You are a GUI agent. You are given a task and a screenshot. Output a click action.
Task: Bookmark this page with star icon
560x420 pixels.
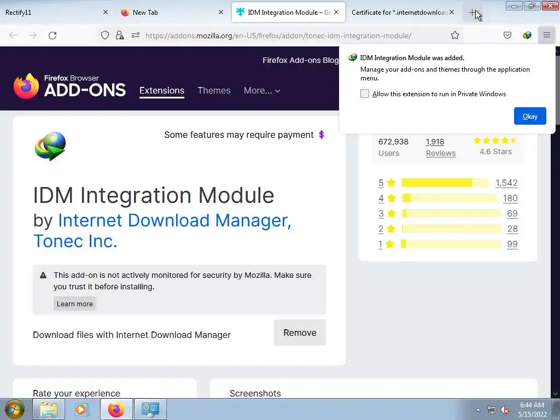454,35
